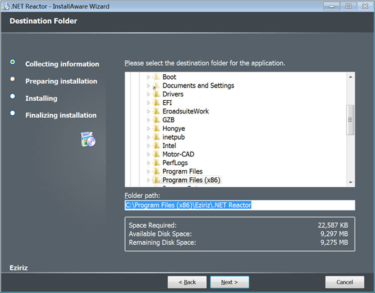Select the PerfLogs folder
Viewport: 375px width, 293px height.
tap(175, 163)
